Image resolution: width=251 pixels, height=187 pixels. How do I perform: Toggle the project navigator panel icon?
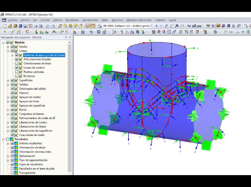click(88, 26)
